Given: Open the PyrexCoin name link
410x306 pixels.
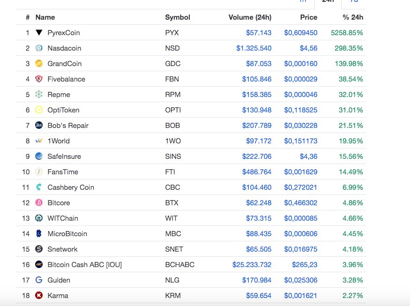Looking at the screenshot, I should pos(64,33).
